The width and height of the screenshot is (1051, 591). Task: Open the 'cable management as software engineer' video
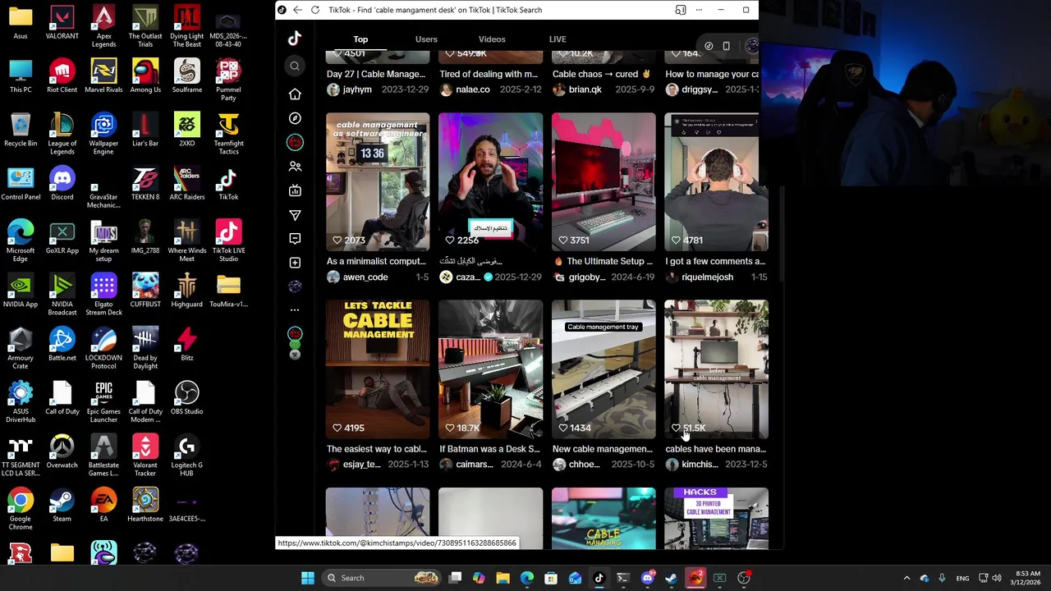pos(378,181)
